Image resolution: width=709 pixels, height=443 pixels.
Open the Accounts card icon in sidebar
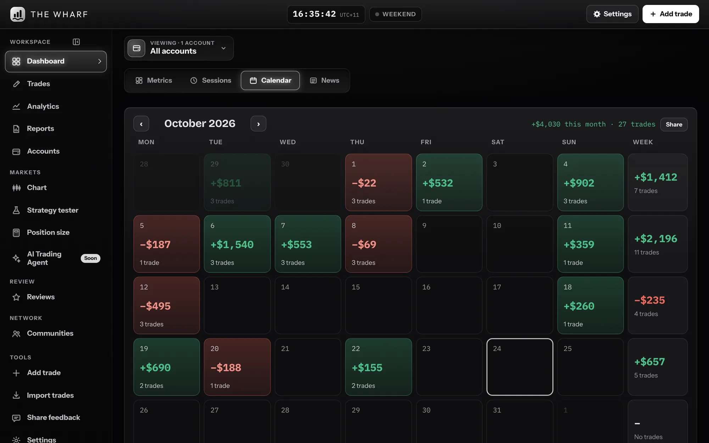click(16, 151)
